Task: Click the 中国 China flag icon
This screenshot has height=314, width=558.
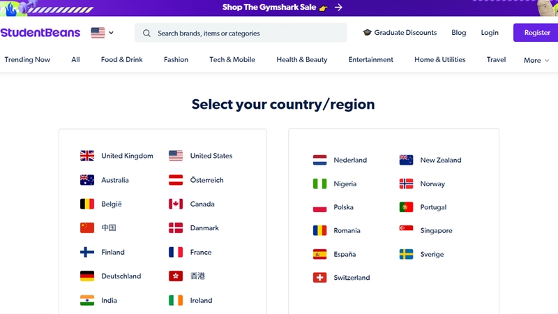Action: [87, 227]
